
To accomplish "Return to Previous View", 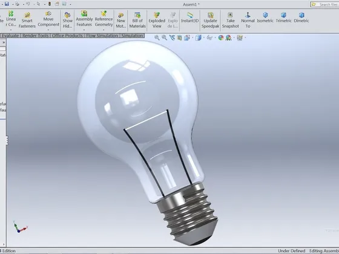I will pos(172,37).
